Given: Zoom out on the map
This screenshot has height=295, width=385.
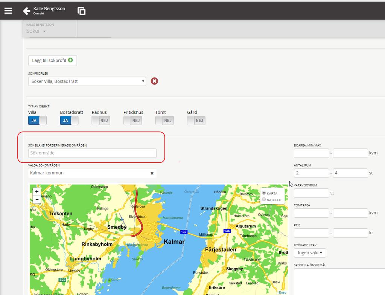Looking at the screenshot, I should tap(37, 200).
